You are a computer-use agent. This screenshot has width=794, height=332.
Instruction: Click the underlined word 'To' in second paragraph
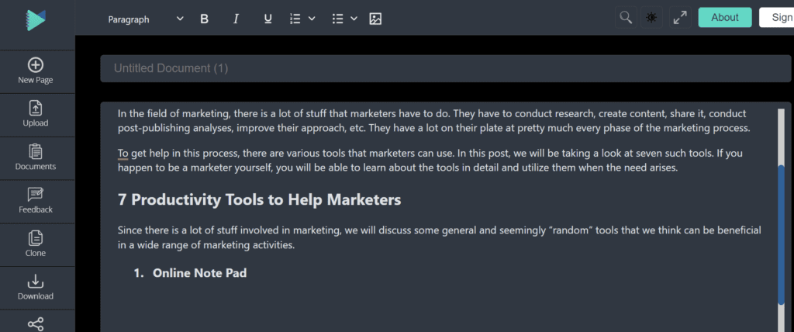(123, 153)
